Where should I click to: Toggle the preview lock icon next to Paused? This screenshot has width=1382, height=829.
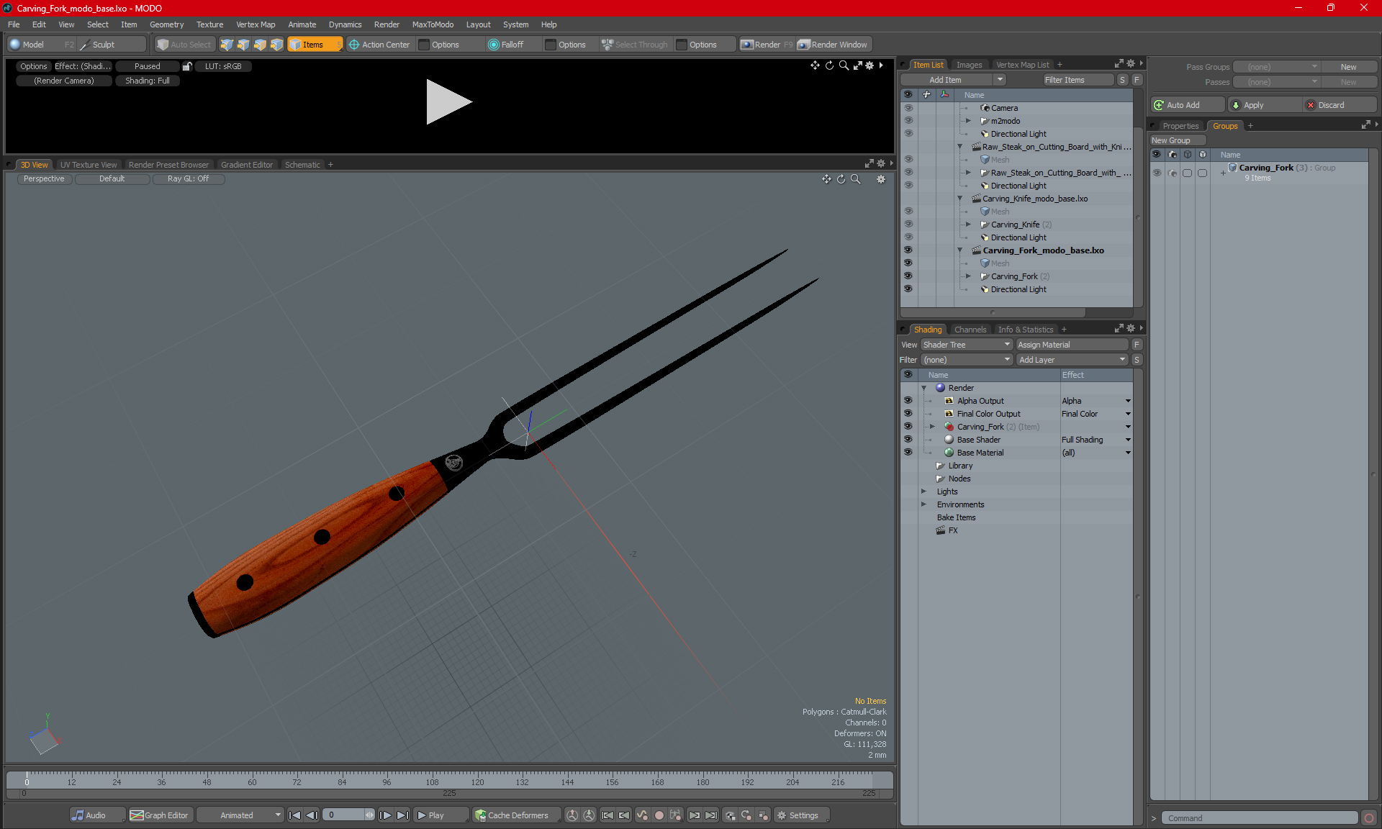187,66
